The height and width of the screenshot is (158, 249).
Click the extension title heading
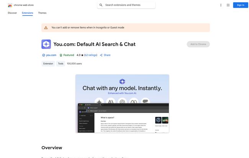point(95,44)
